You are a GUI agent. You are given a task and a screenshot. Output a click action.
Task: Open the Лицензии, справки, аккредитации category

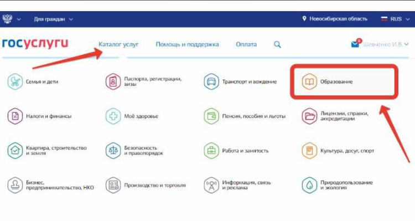click(x=335, y=116)
